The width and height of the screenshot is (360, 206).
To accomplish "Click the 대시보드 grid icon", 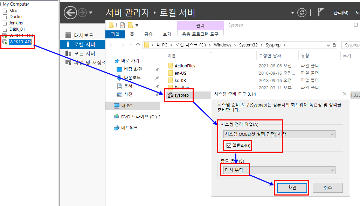I will tap(68, 35).
